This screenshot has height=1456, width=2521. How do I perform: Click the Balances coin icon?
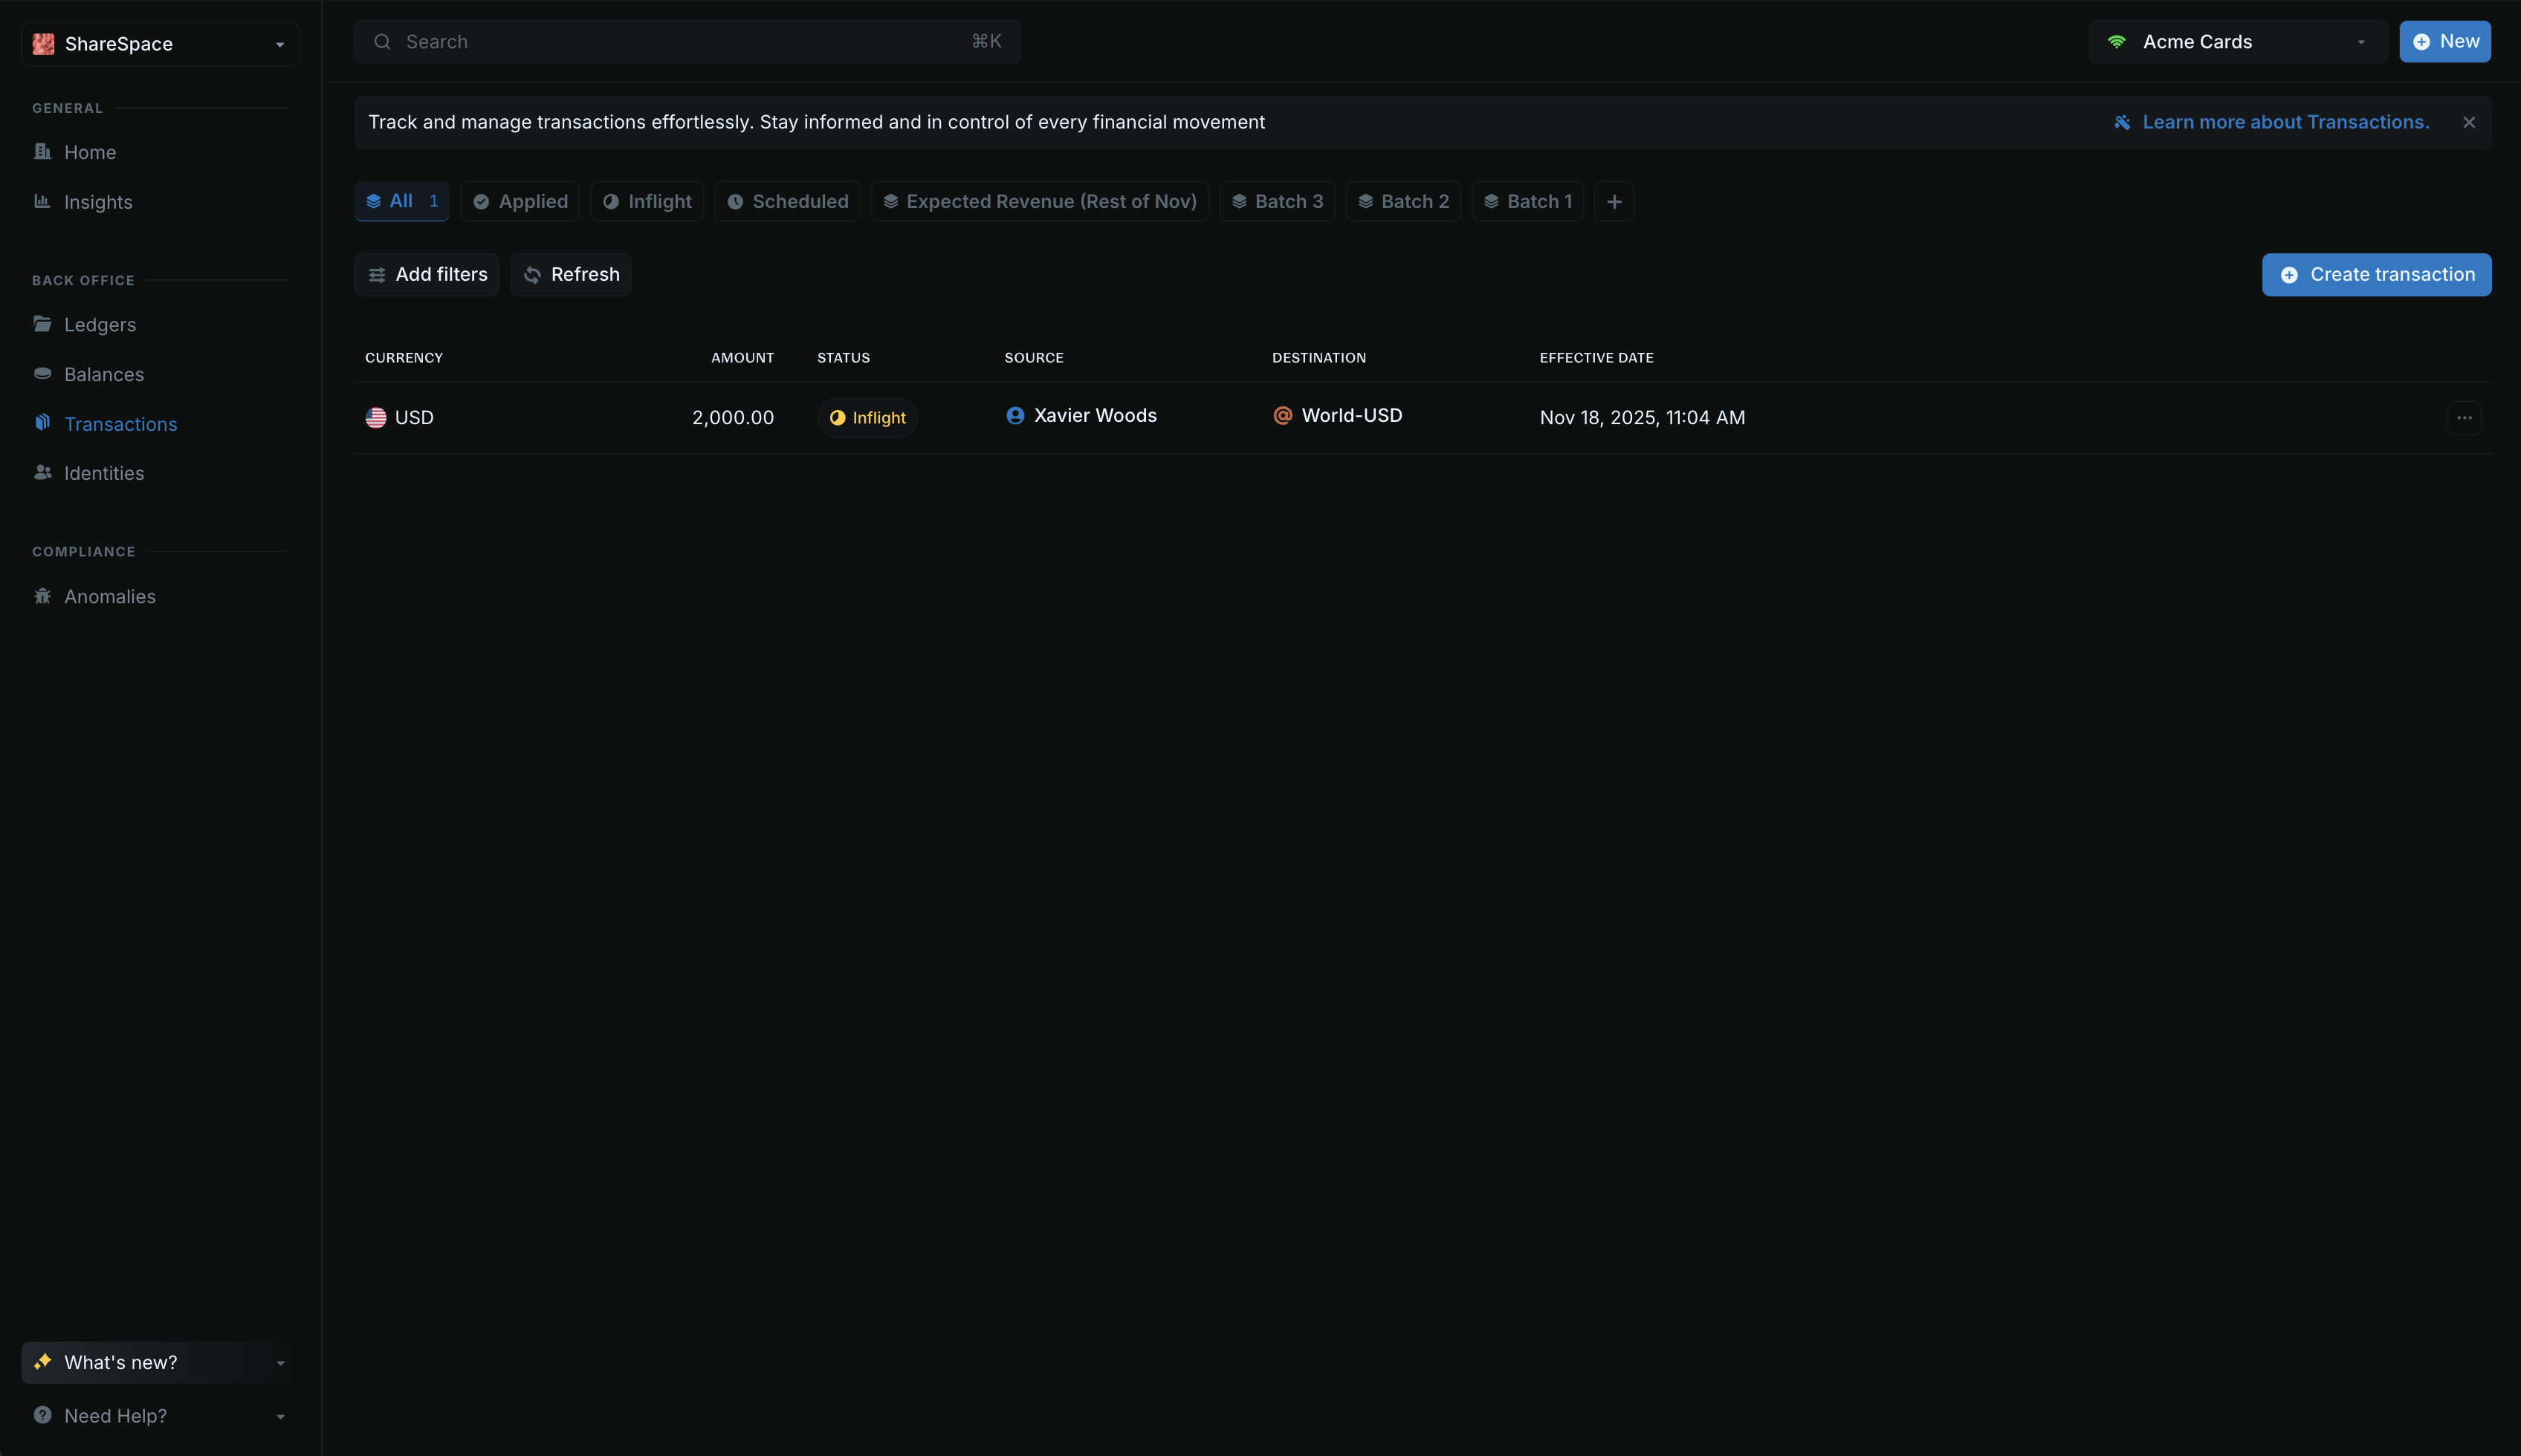pyautogui.click(x=42, y=374)
